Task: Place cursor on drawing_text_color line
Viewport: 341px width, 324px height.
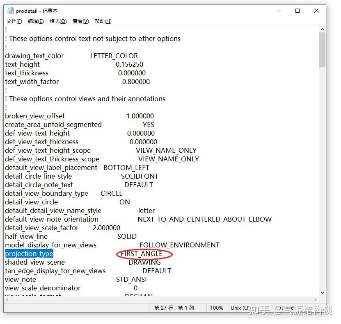Action: (71, 56)
